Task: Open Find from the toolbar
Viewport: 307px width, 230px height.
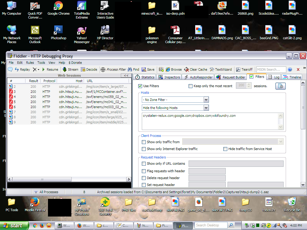Action: (x=133, y=69)
